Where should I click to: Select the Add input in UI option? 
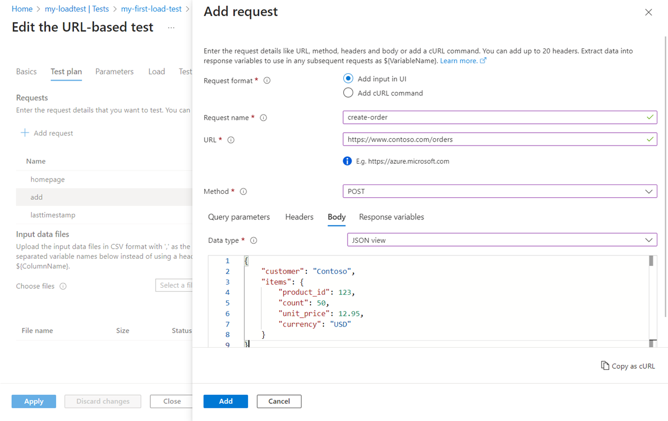[x=348, y=79]
